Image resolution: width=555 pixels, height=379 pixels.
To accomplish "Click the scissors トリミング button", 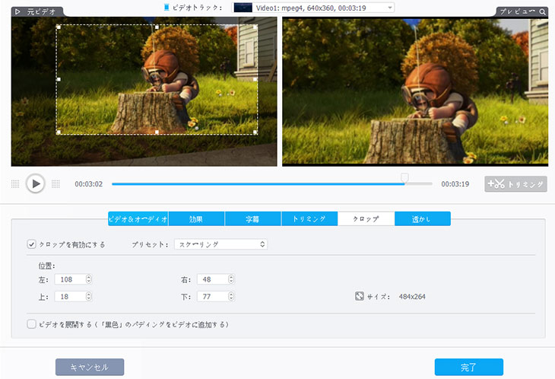I will coord(515,184).
